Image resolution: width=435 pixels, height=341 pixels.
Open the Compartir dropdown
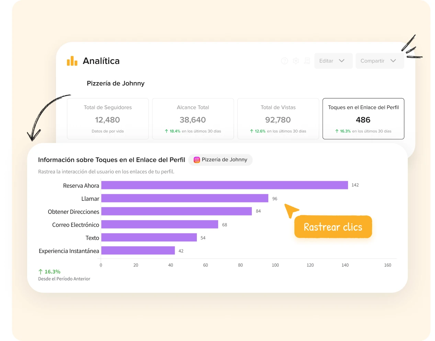pyautogui.click(x=380, y=61)
